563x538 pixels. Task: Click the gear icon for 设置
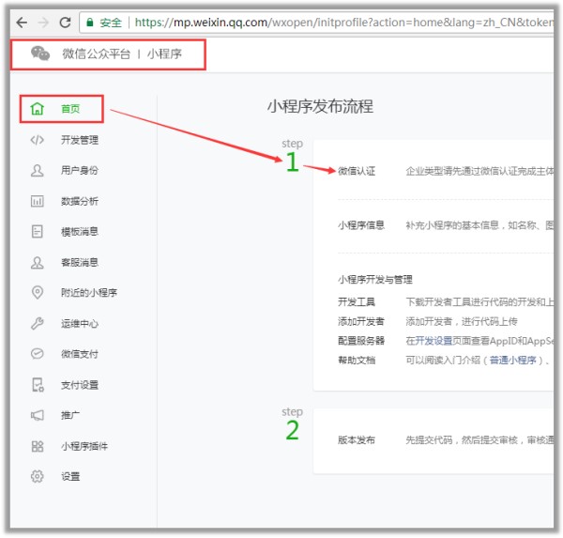(38, 476)
